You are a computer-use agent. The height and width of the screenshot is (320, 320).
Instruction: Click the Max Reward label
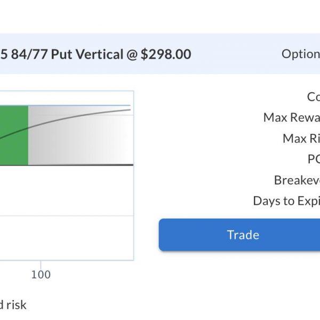(292, 117)
